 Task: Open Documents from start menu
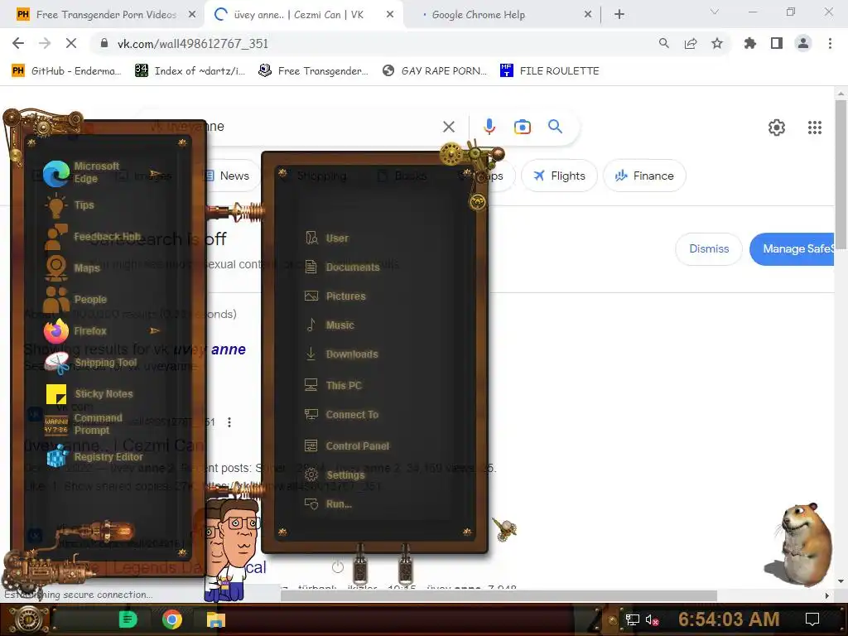point(342,267)
